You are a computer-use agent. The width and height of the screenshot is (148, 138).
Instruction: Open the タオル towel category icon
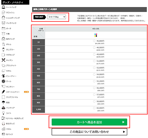click(x=4, y=71)
